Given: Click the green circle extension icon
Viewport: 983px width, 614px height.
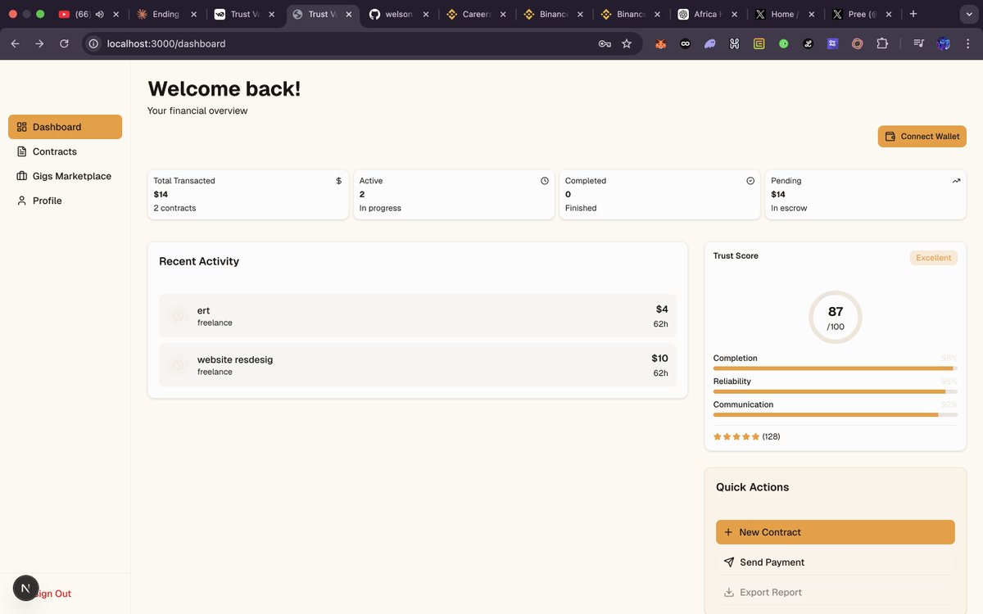Looking at the screenshot, I should tap(784, 44).
